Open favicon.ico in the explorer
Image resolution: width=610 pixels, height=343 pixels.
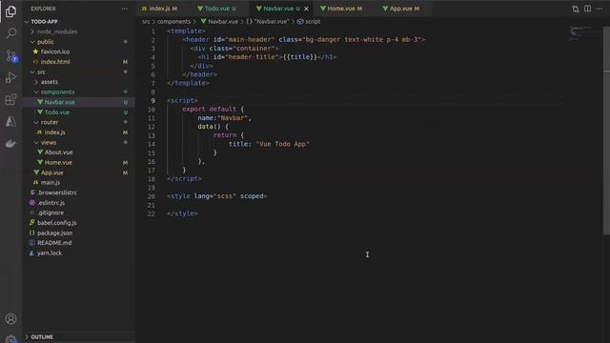(x=78, y=51)
